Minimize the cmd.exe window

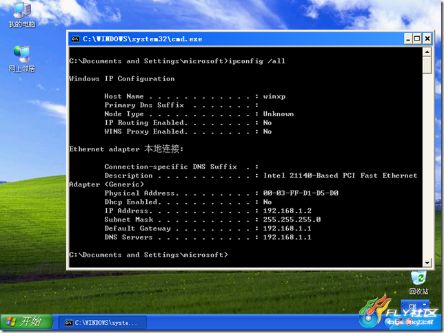[x=408, y=39]
